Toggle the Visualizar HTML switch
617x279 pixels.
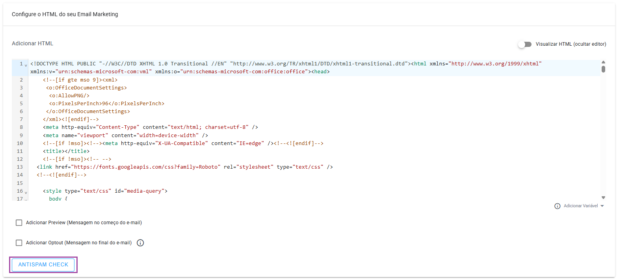click(524, 44)
